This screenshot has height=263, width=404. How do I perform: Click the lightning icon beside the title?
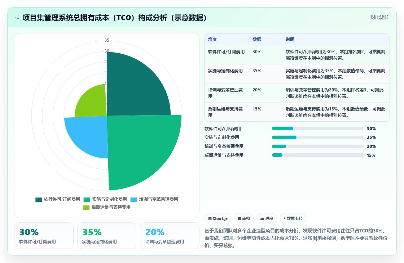(x=17, y=18)
